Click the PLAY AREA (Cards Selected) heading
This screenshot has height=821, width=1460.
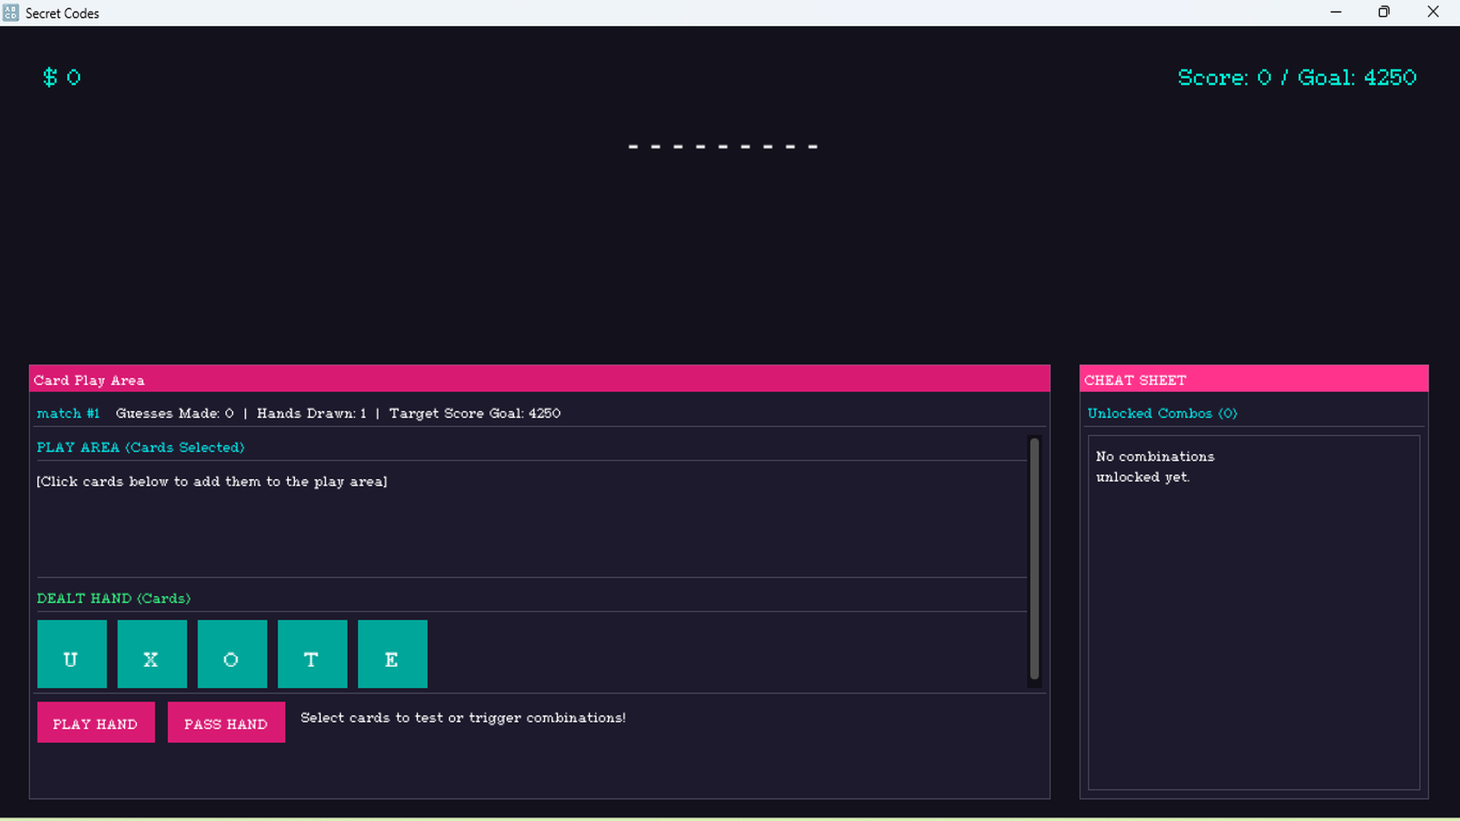pos(141,448)
